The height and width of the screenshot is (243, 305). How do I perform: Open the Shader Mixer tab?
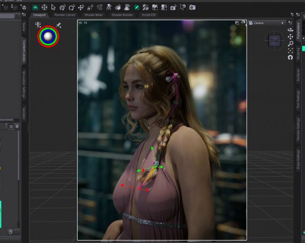pos(94,15)
